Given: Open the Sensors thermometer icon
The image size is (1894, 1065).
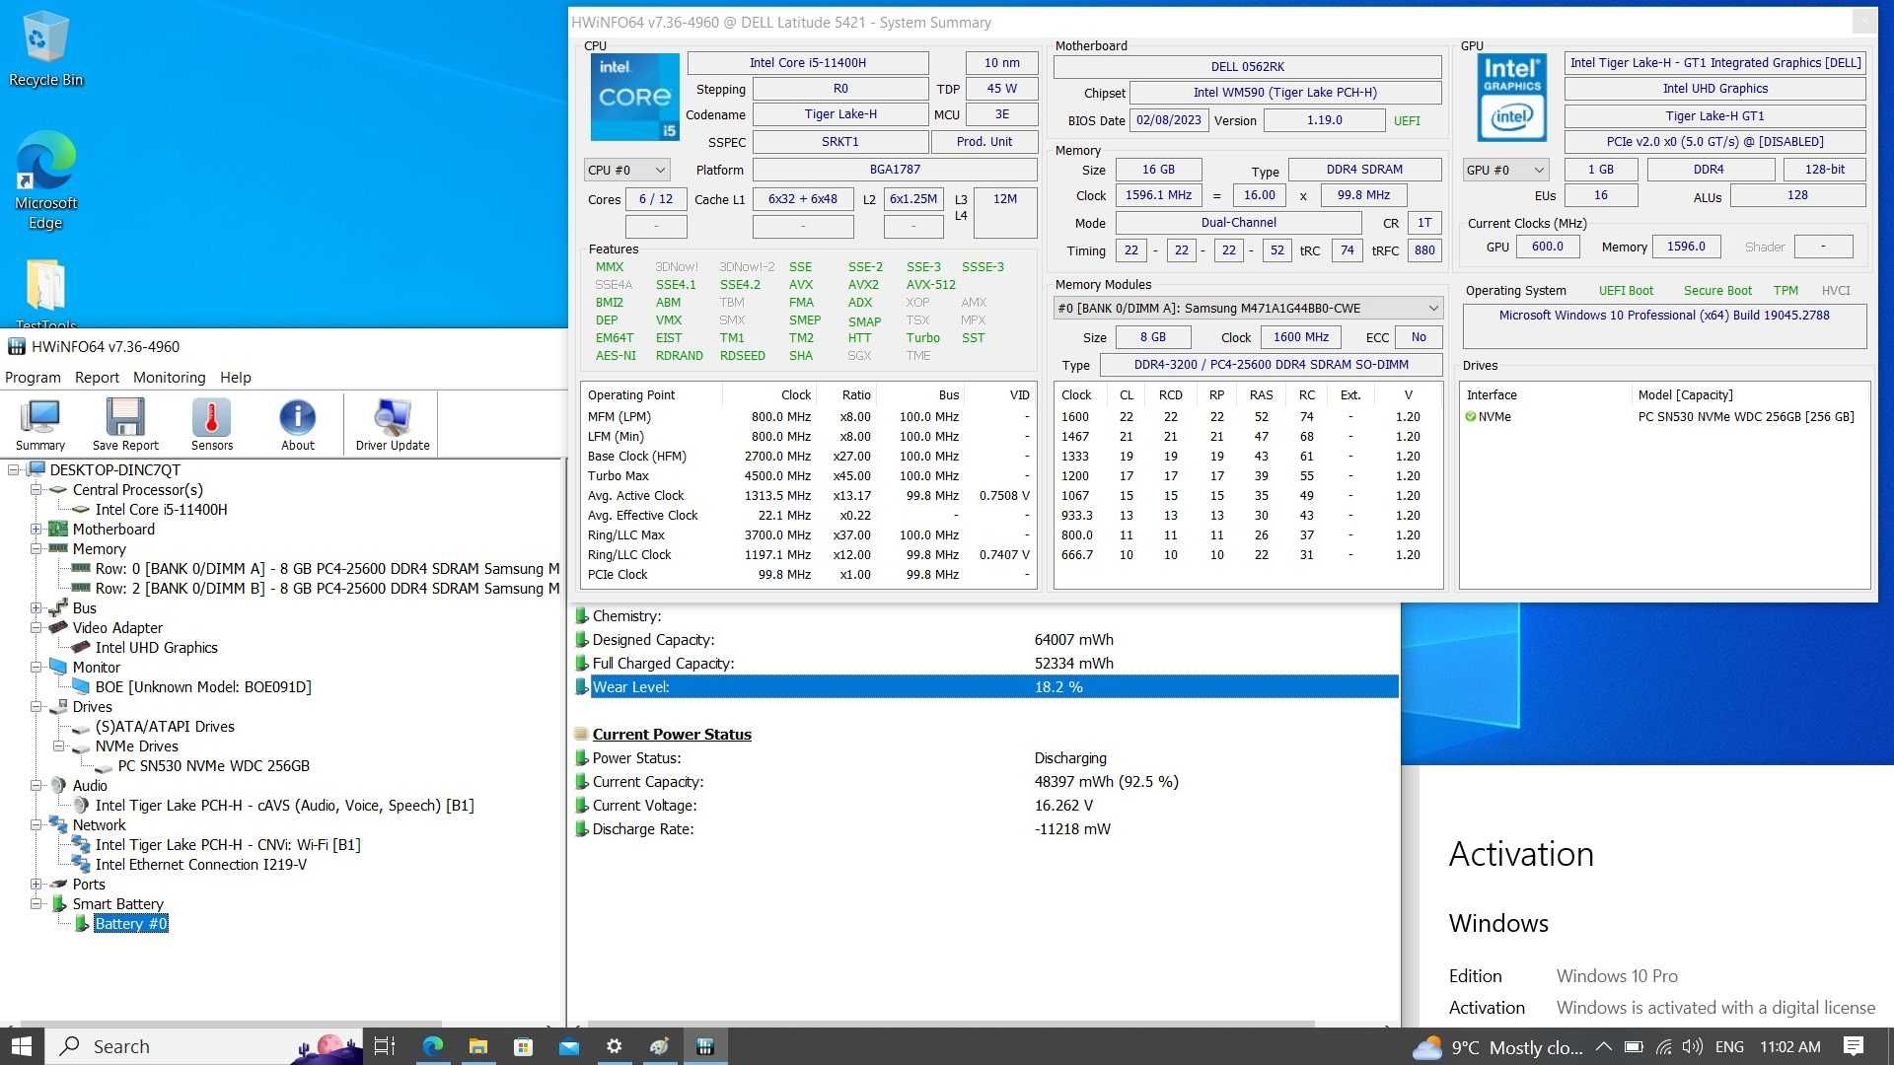Looking at the screenshot, I should pyautogui.click(x=211, y=424).
